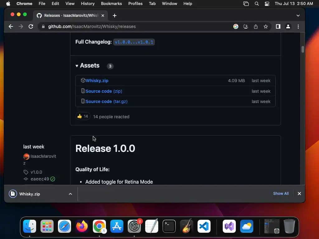Share this page using the share icon
Screen dimensions: 319x239
tap(256, 26)
